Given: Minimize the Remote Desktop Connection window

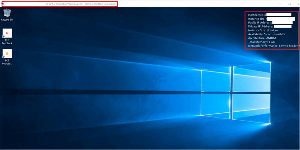Looking at the screenshot, I should (x=280, y=4).
